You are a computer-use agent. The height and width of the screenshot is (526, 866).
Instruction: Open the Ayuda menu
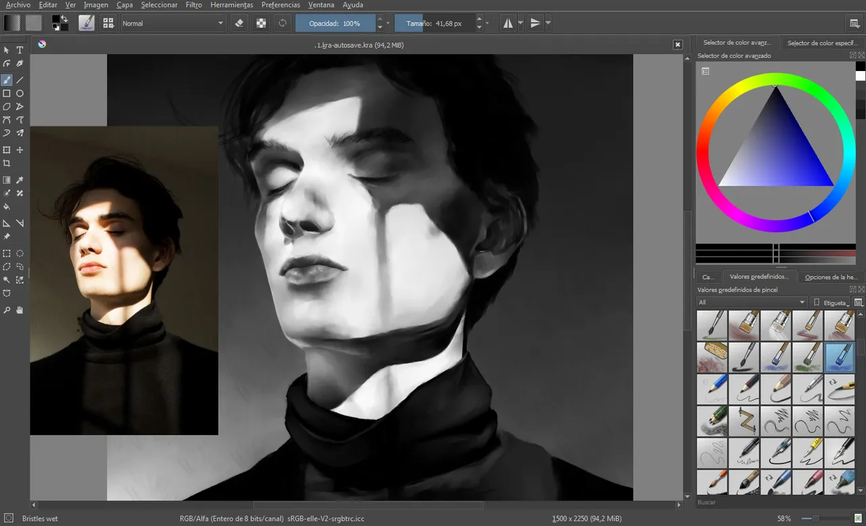pos(353,5)
